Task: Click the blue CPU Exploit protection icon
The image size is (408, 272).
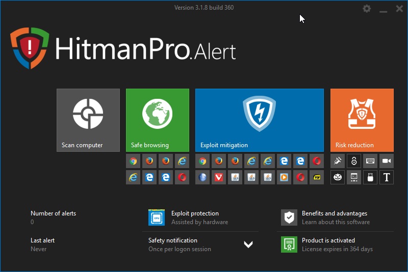Action: tap(157, 217)
